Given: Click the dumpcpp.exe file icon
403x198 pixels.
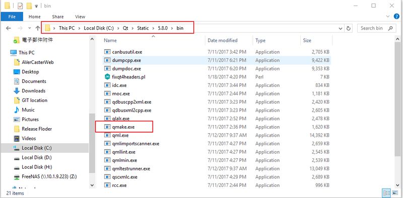Looking at the screenshot, I should (107, 60).
